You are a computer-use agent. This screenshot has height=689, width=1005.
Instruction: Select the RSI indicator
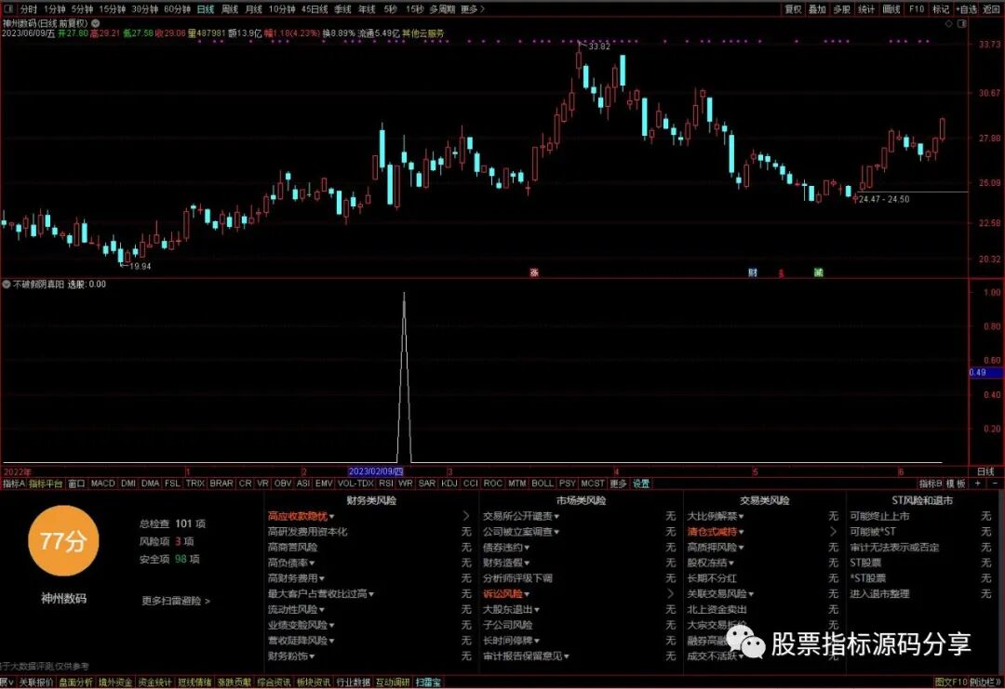click(386, 484)
